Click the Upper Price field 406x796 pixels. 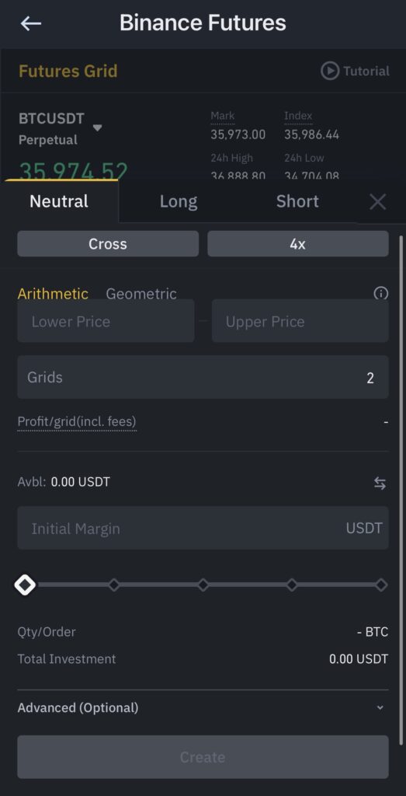[x=300, y=321]
